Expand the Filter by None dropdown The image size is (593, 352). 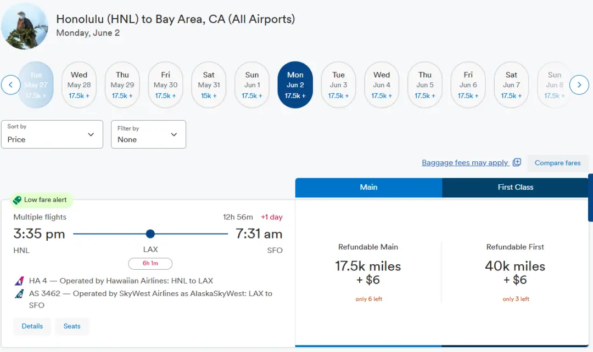[x=148, y=134]
